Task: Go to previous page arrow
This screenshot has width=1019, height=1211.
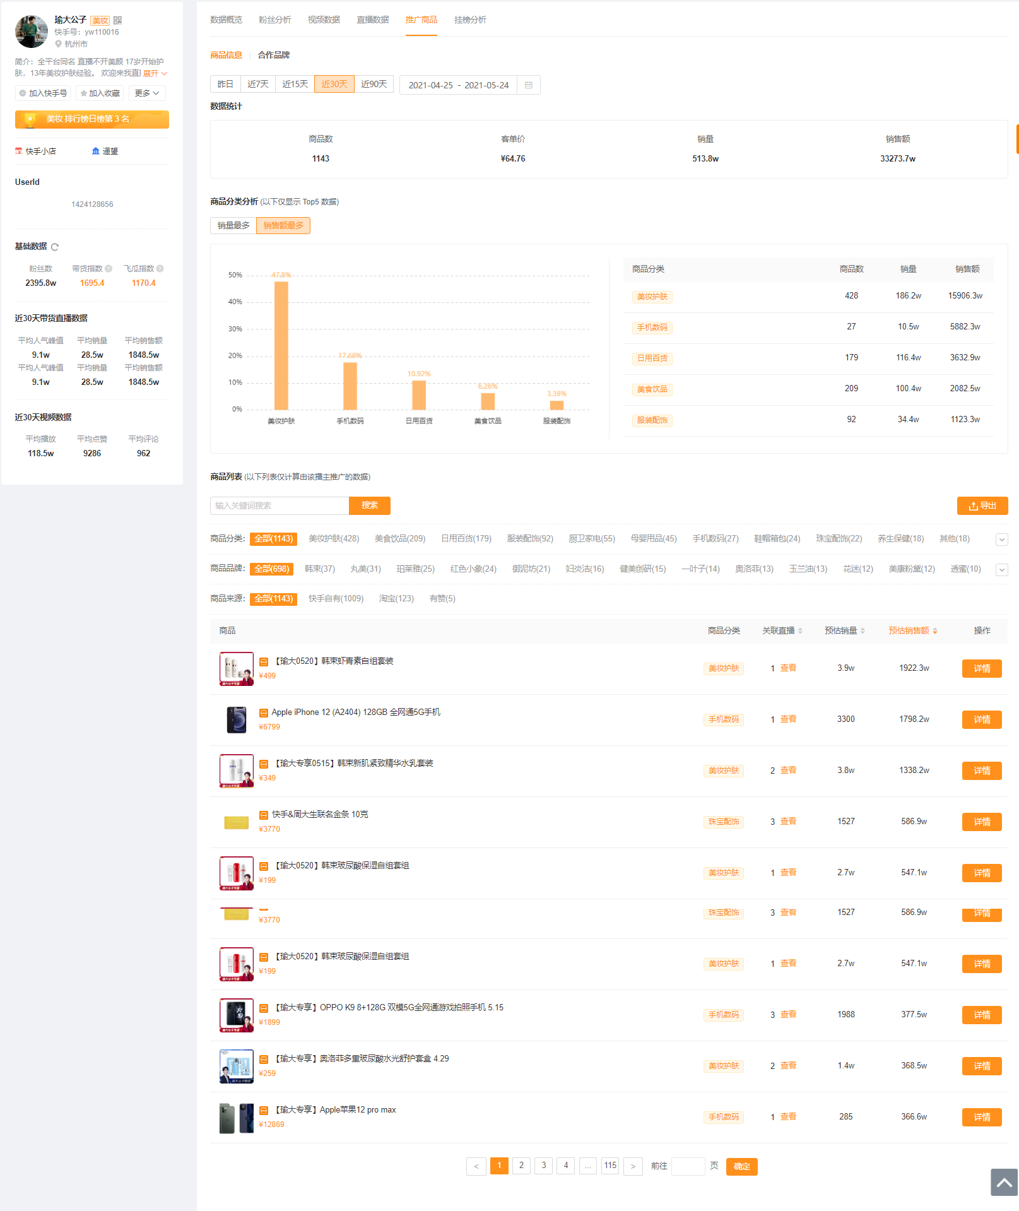Action: (476, 1166)
